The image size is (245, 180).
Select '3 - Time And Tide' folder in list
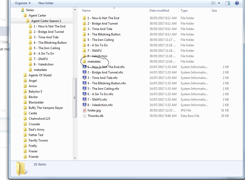click(x=100, y=29)
